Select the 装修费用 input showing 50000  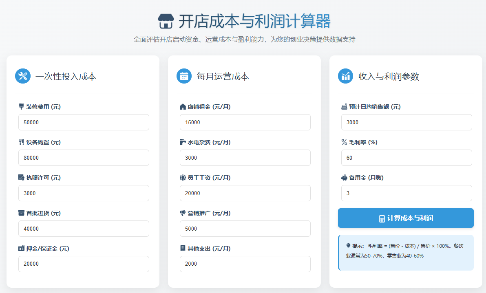pyautogui.click(x=84, y=122)
